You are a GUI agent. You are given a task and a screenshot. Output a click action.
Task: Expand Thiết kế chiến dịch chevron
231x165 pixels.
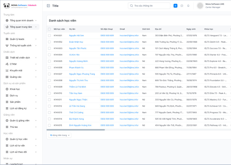click(x=36, y=58)
